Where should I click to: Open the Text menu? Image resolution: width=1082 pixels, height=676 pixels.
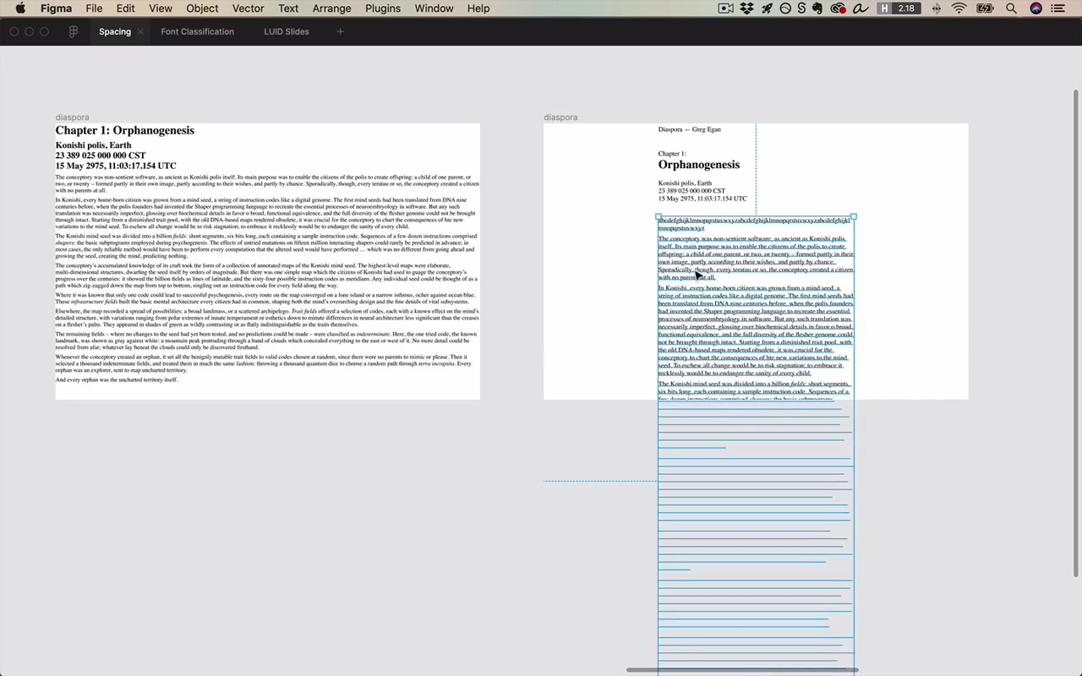[288, 8]
